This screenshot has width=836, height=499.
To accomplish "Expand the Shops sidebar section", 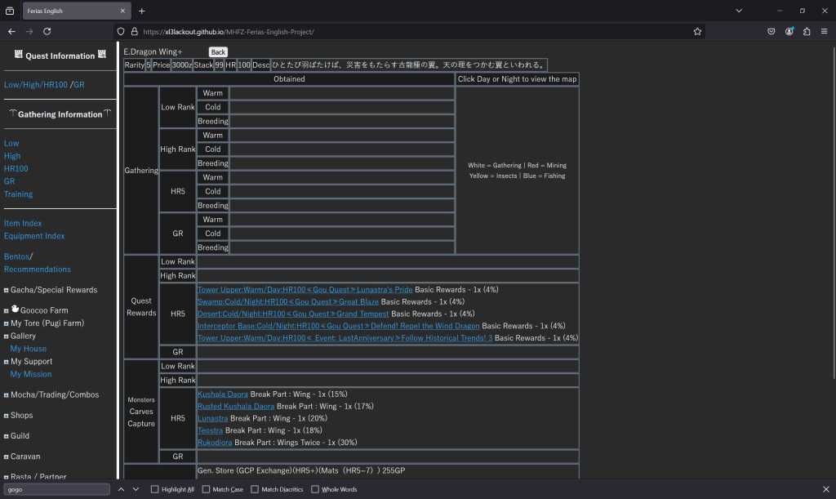I will [7, 416].
